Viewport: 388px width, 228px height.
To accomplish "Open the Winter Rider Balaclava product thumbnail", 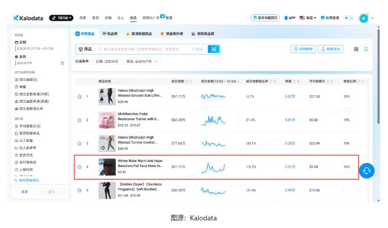I will pyautogui.click(x=107, y=167).
